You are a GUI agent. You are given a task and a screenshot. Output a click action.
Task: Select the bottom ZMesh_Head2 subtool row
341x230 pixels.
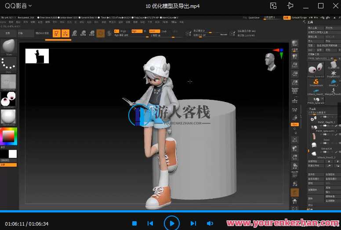pos(324,154)
